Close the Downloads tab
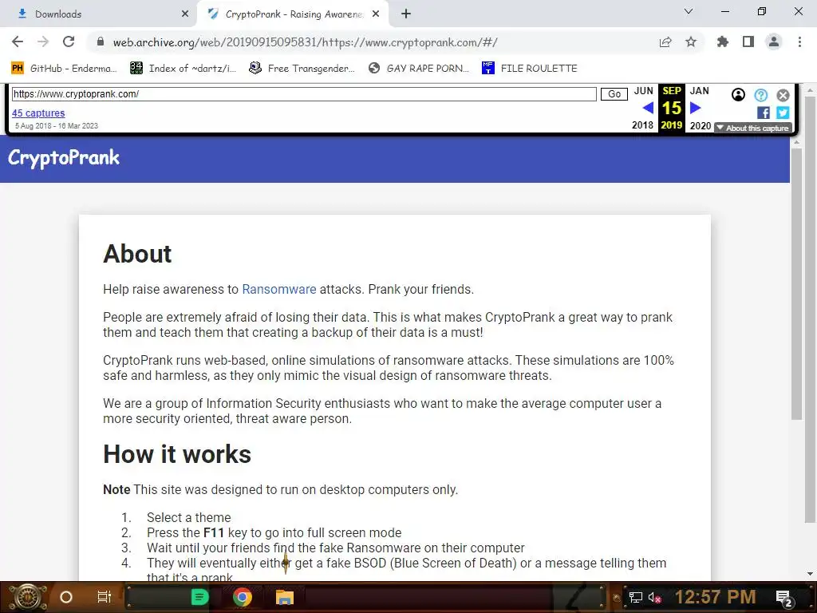The height and width of the screenshot is (613, 817). point(185,14)
